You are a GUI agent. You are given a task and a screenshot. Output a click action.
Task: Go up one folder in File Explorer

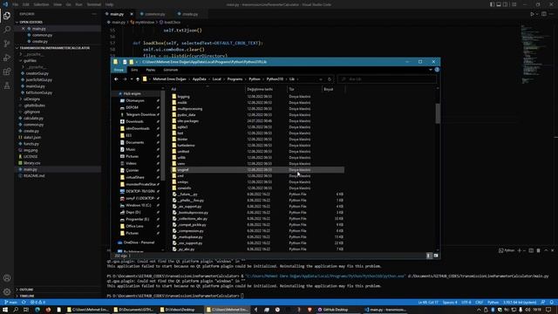[x=138, y=79]
